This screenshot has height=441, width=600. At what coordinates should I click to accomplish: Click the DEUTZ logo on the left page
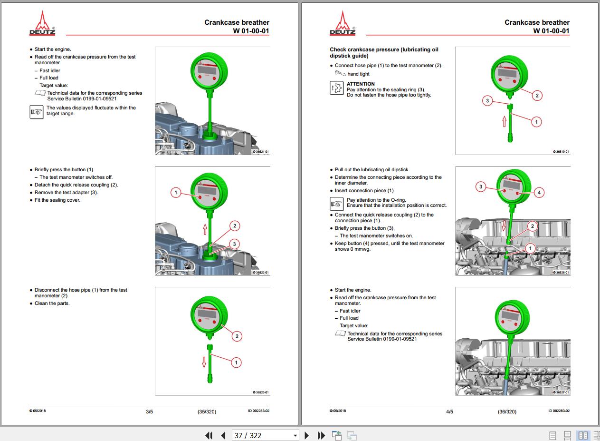point(42,23)
